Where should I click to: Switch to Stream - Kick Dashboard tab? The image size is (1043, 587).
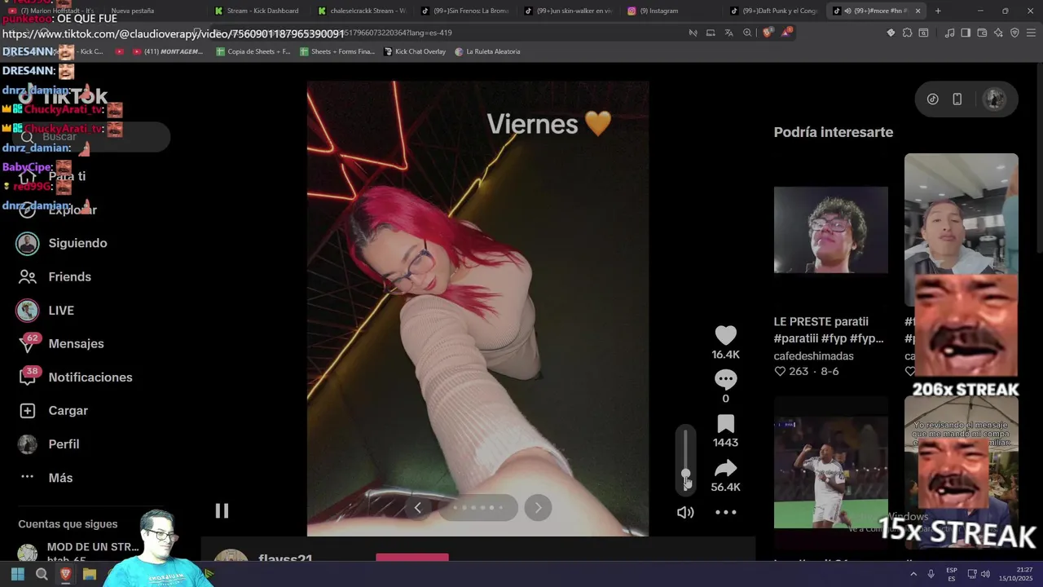(x=257, y=11)
